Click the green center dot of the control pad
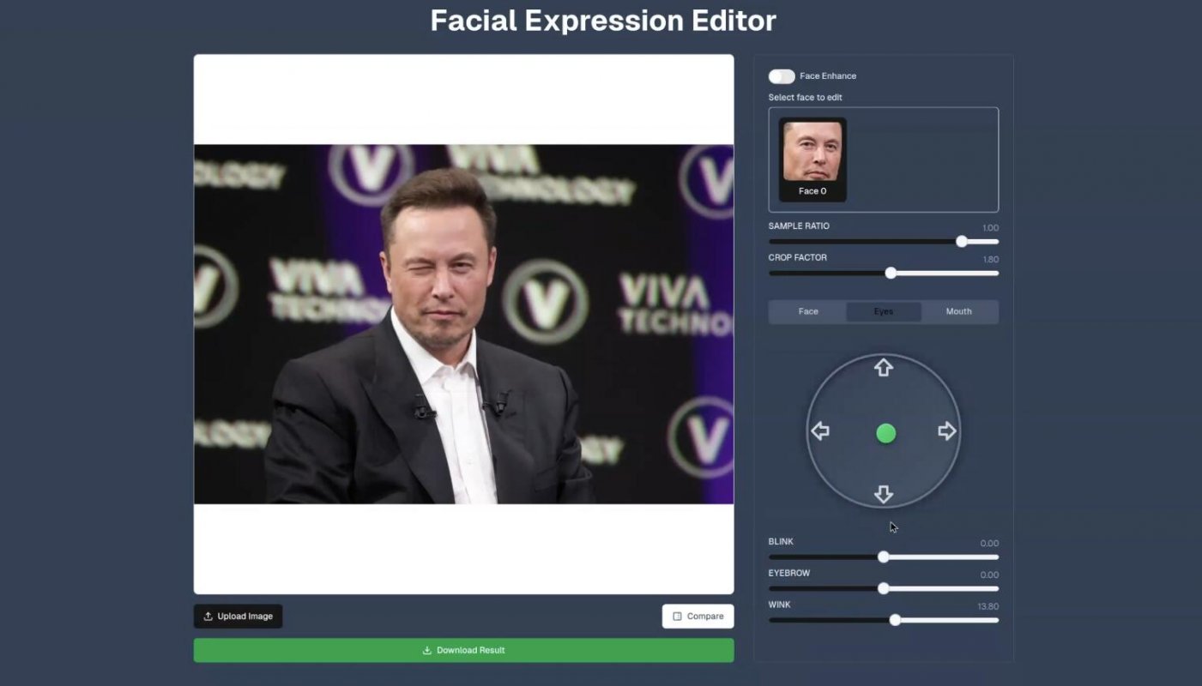 coord(885,433)
